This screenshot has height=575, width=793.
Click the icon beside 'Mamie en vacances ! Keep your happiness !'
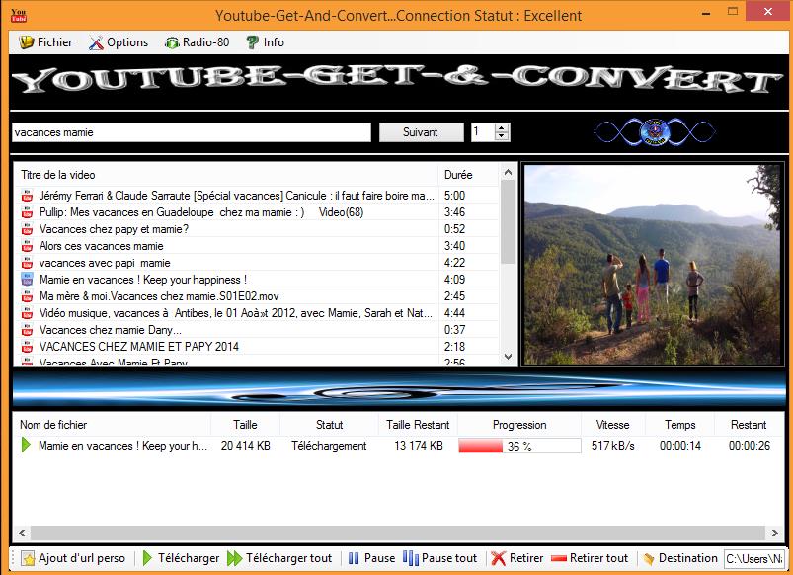pyautogui.click(x=27, y=280)
